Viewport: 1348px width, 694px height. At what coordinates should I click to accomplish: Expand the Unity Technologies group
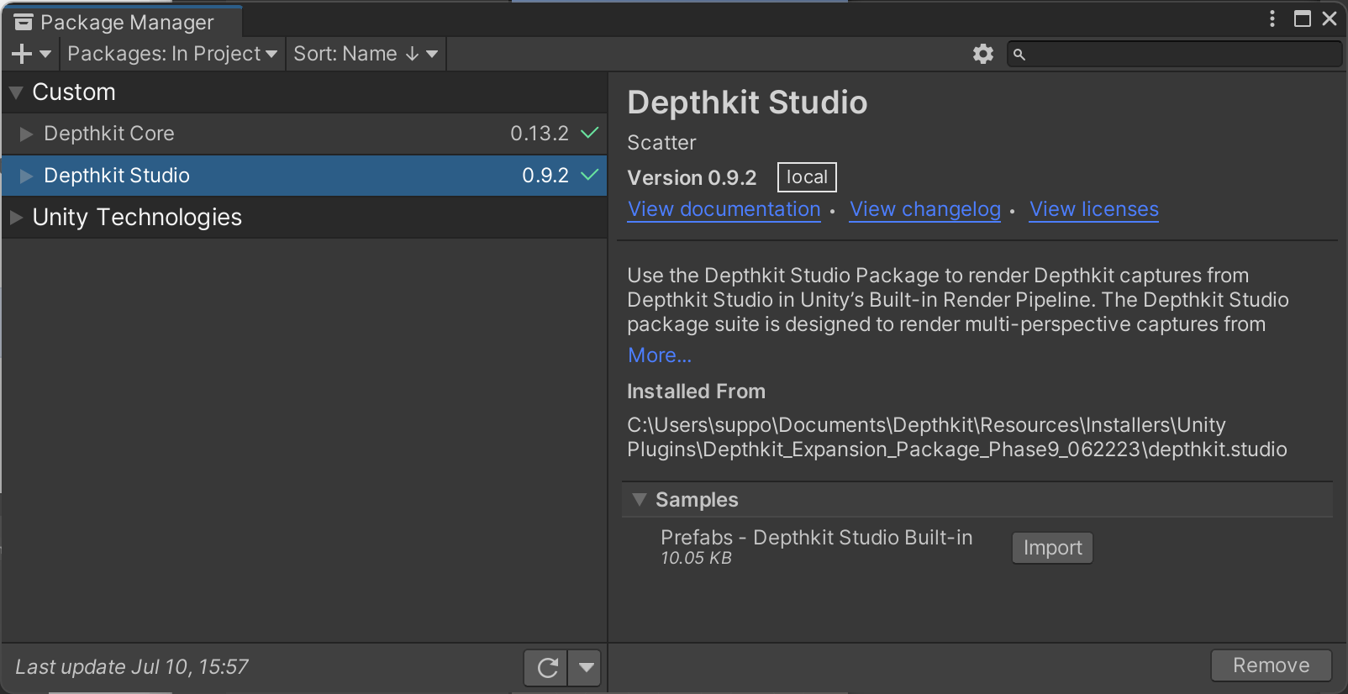coord(16,218)
